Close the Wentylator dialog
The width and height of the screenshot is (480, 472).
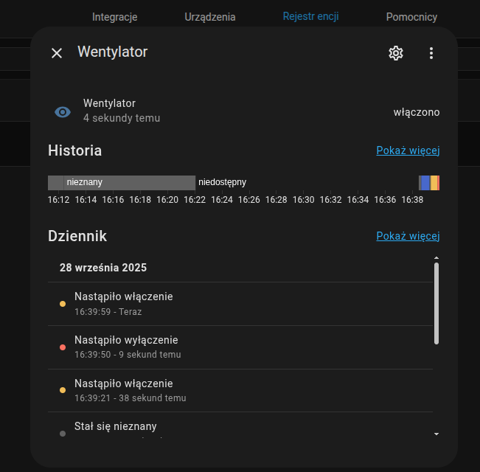coord(57,53)
